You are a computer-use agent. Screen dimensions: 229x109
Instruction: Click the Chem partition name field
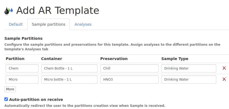[22, 68]
